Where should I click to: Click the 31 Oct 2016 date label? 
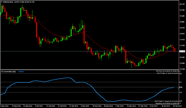(x=74, y=106)
